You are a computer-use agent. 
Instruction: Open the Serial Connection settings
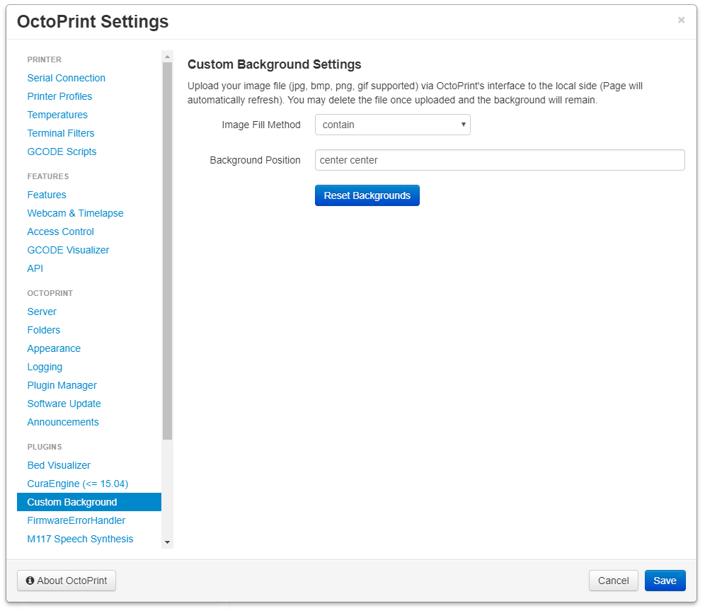66,78
